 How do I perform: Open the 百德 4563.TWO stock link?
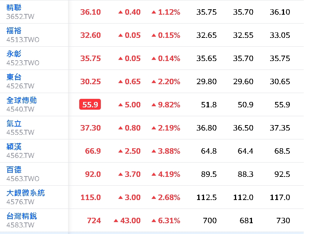tap(14, 170)
